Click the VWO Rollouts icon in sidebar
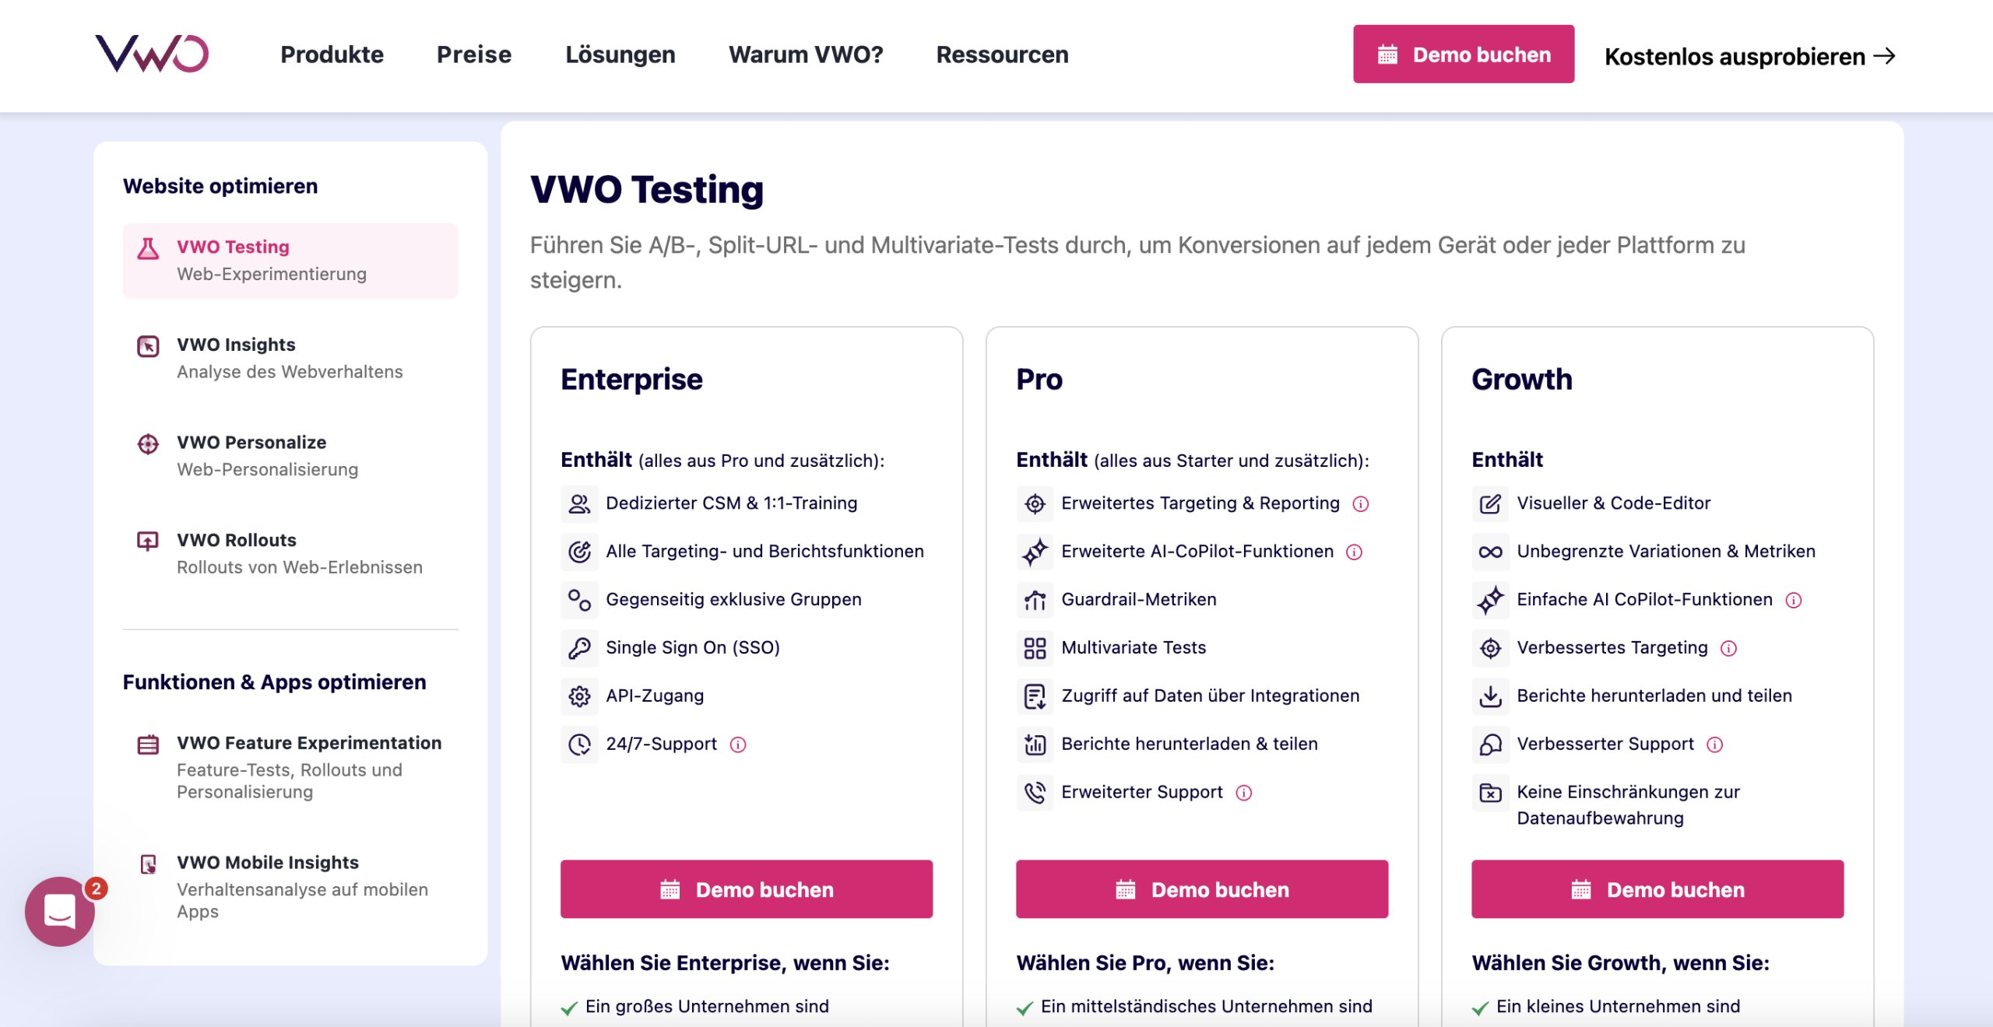 148,541
